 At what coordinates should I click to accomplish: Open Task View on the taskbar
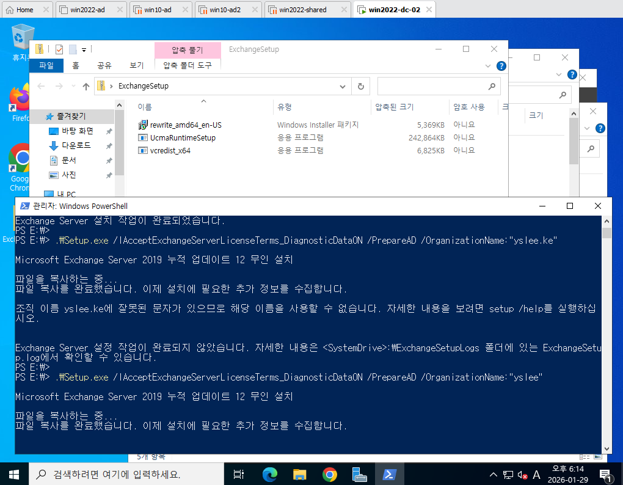point(238,474)
